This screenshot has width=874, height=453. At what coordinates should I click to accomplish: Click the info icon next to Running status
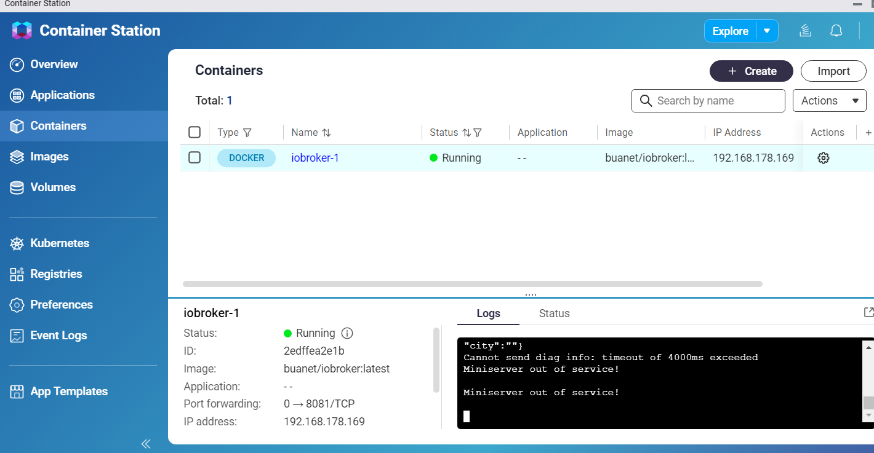point(347,333)
